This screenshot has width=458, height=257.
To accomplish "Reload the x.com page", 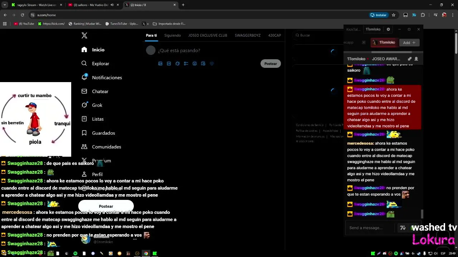I will pos(22,15).
